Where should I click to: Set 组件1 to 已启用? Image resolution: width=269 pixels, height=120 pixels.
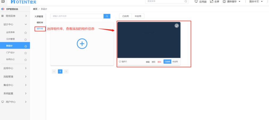[x=167, y=62]
